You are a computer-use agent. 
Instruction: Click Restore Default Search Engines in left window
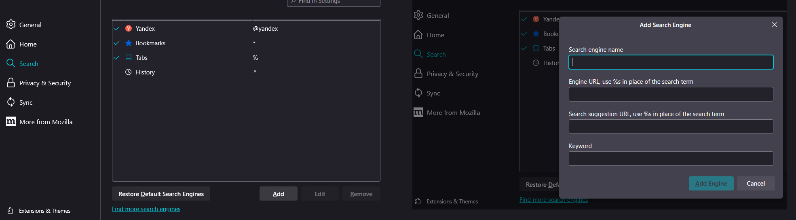pos(161,194)
